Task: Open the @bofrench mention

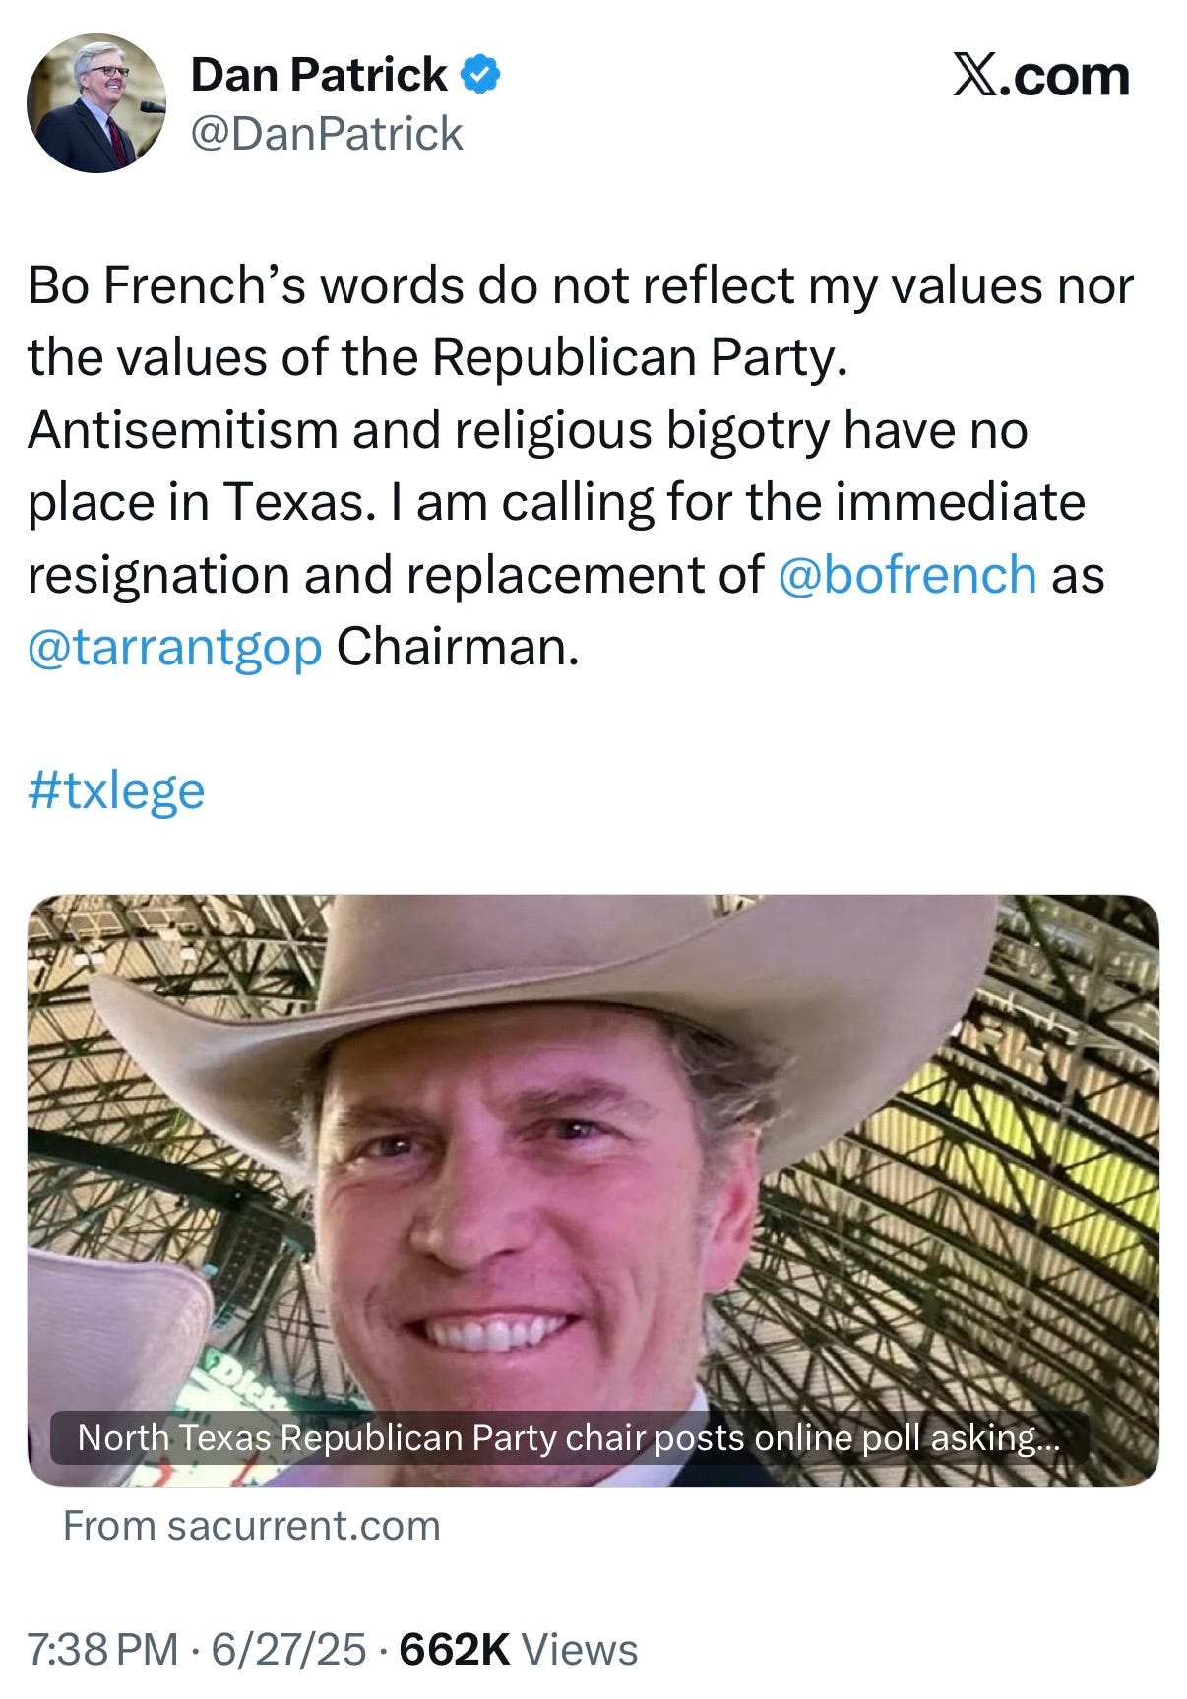Action: (906, 574)
